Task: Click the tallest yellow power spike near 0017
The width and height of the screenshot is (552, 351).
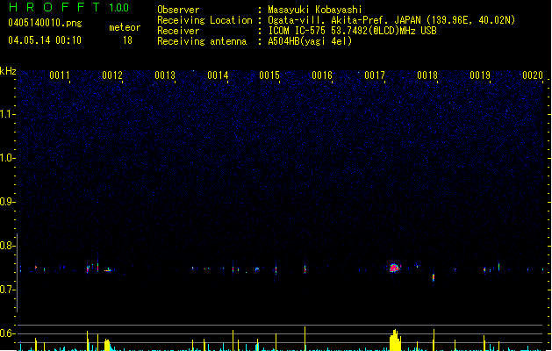Action: coord(395,340)
